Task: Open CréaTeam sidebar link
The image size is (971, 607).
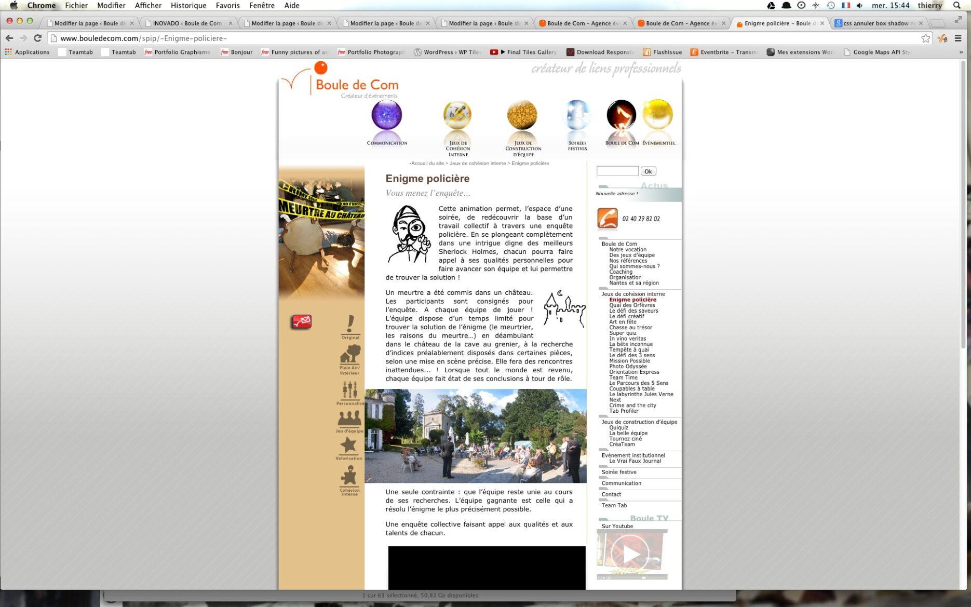Action: 622,444
